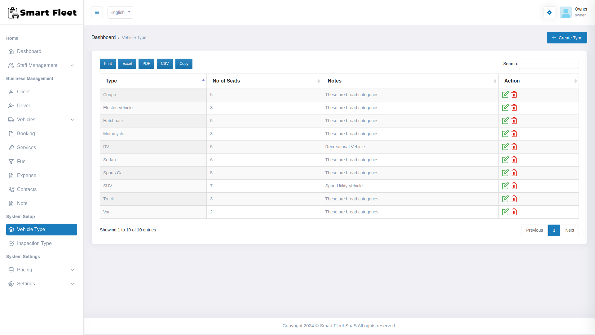The height and width of the screenshot is (335, 595).
Task: Toggle sidebar with hamburger menu icon
Action: [97, 12]
